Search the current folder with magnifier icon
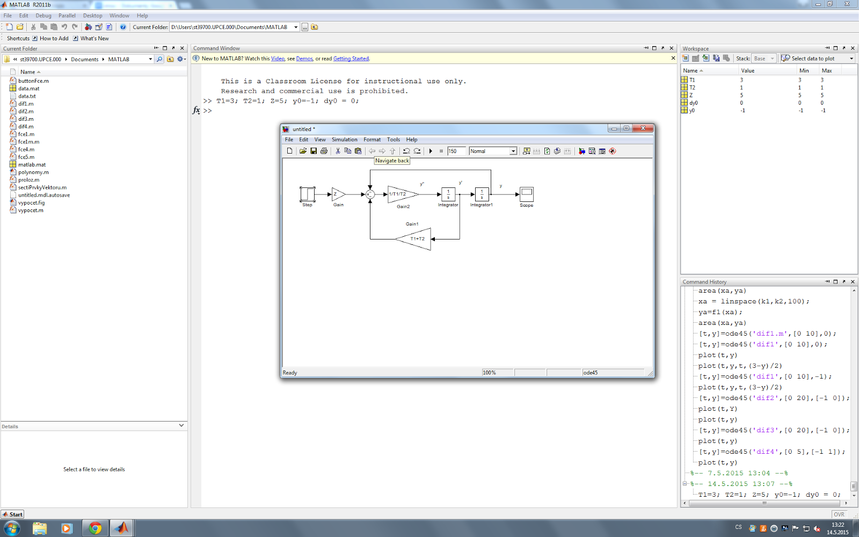 point(159,59)
